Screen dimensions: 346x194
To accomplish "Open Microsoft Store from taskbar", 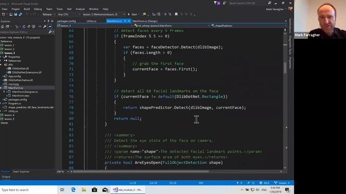I will click(95, 190).
